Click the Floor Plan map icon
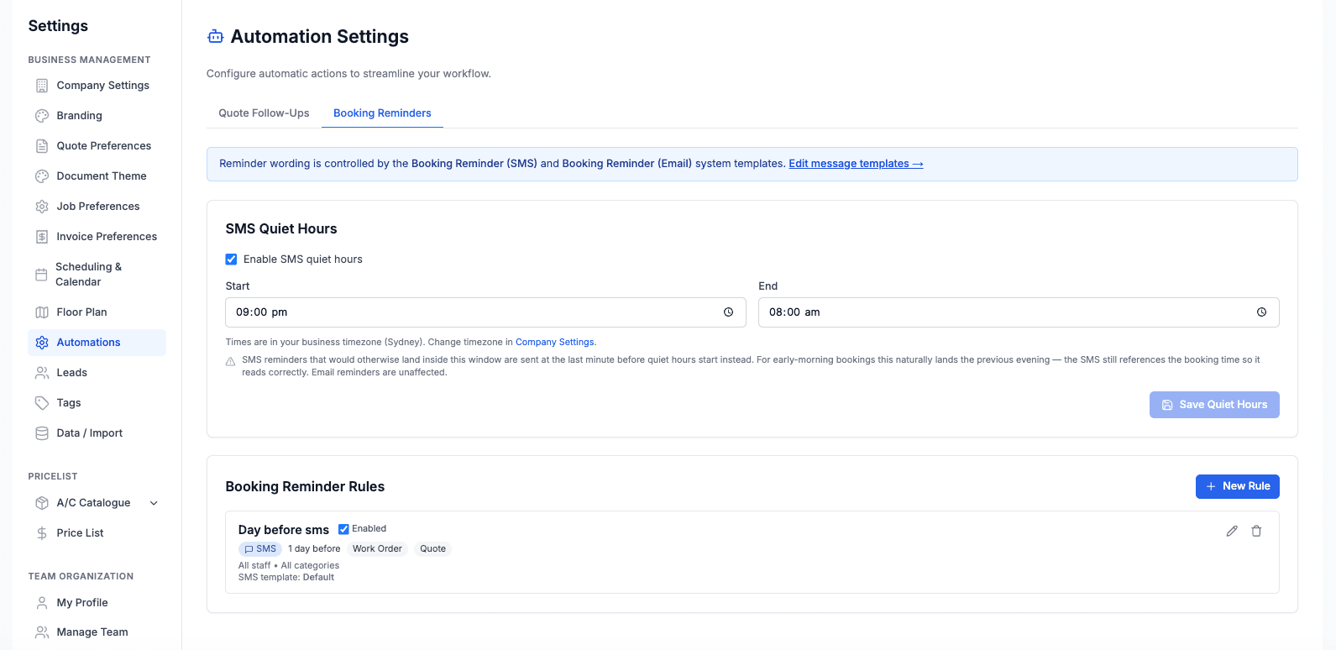The height and width of the screenshot is (650, 1336). tap(42, 312)
